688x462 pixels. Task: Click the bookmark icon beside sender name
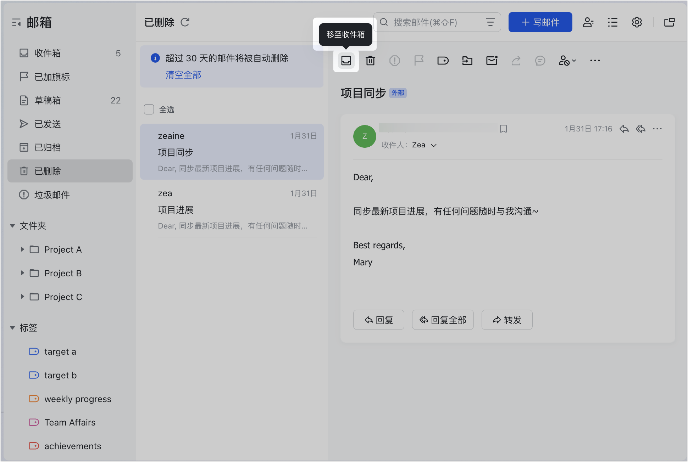(x=503, y=129)
